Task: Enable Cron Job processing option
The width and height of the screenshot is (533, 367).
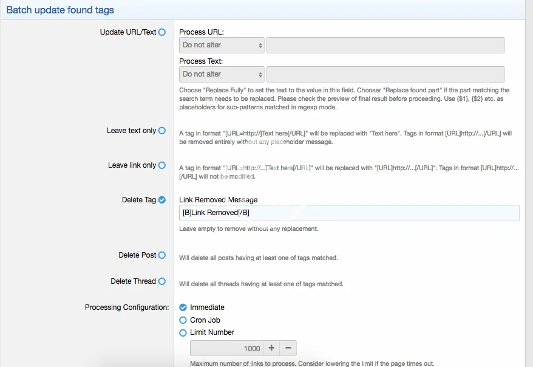Action: click(183, 320)
